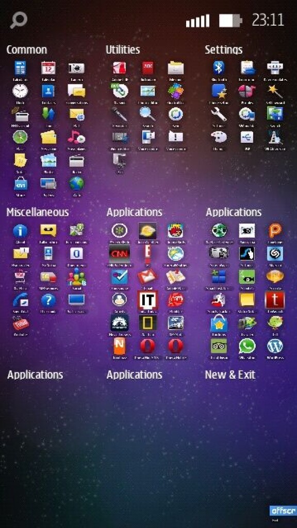Select the Miscellaneous category header
Viewport: 297px width, 528px height.
(x=38, y=212)
